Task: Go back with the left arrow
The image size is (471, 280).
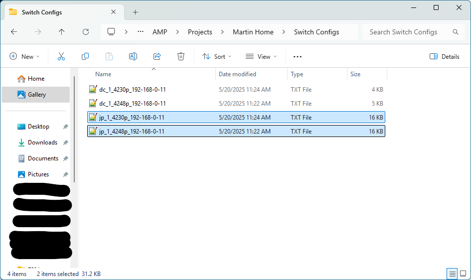Action: click(14, 32)
